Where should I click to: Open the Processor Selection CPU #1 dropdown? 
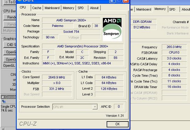75,107
